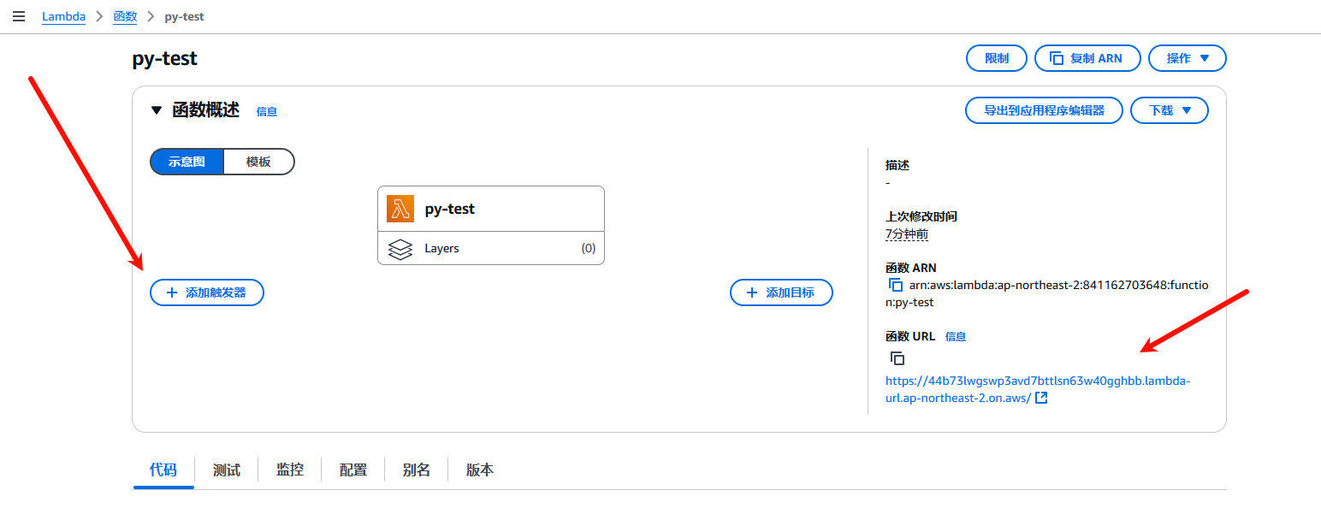Switch to the 模板 view

point(258,162)
